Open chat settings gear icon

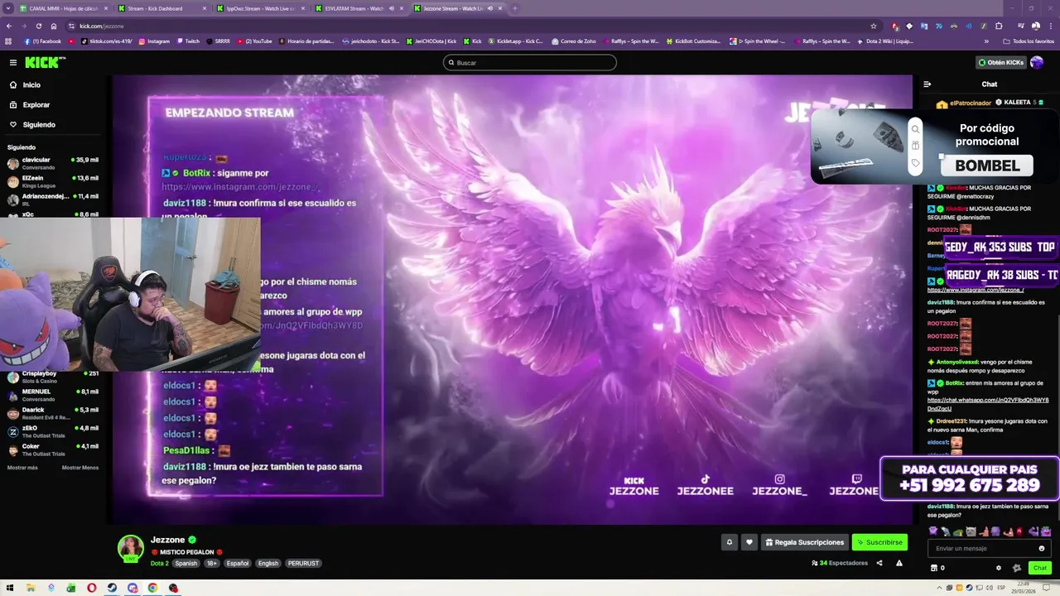(999, 568)
